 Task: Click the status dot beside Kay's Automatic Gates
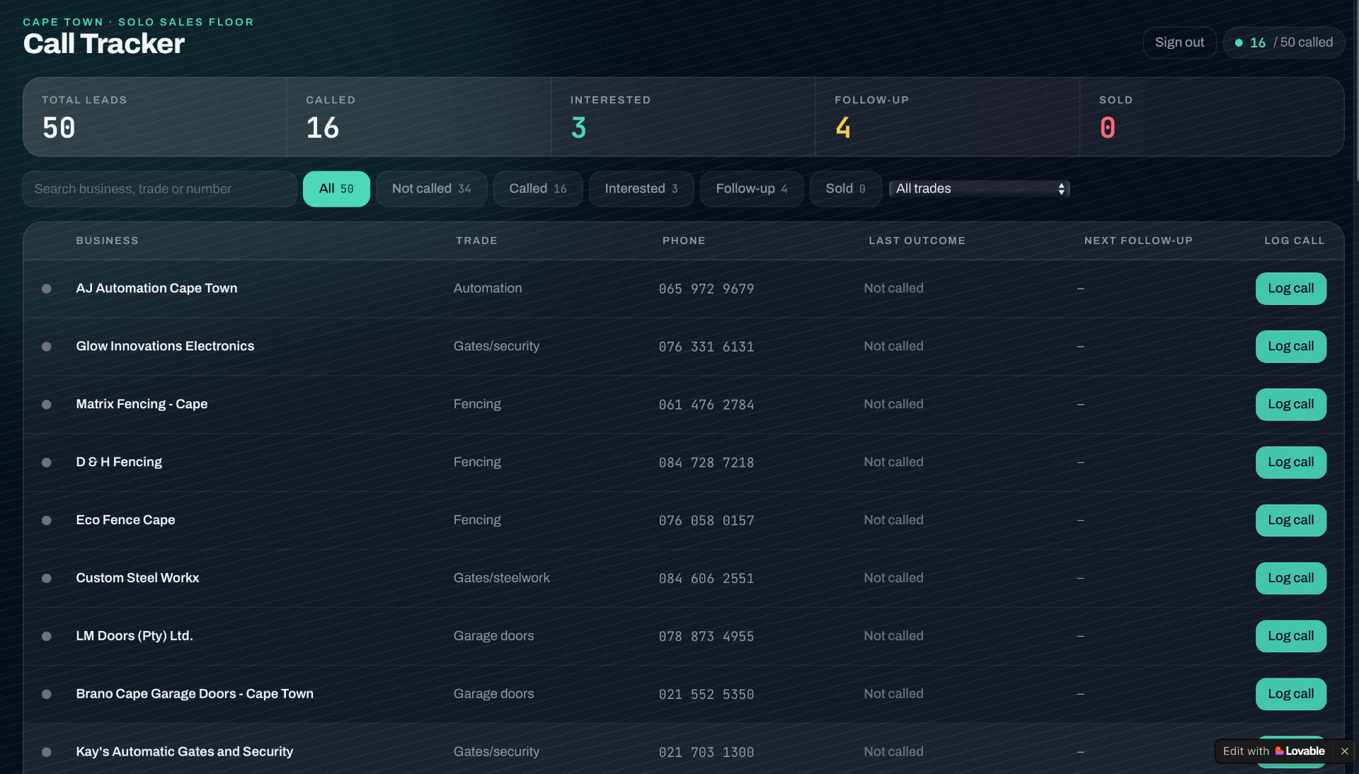47,752
